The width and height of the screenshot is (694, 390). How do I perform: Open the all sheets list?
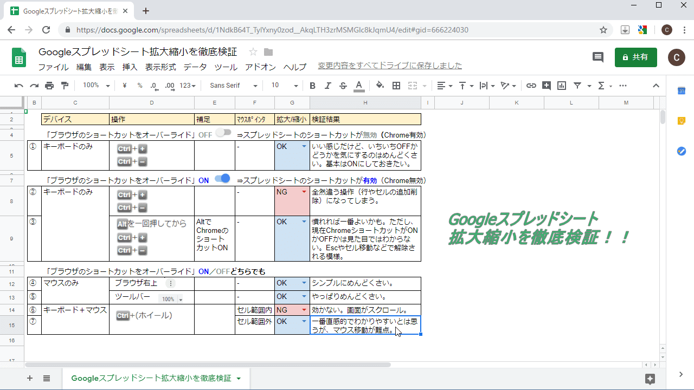(47, 378)
